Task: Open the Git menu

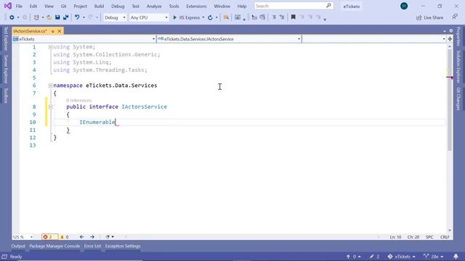Action: (x=63, y=7)
